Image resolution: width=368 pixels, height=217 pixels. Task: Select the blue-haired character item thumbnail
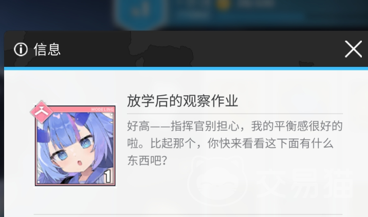point(75,146)
